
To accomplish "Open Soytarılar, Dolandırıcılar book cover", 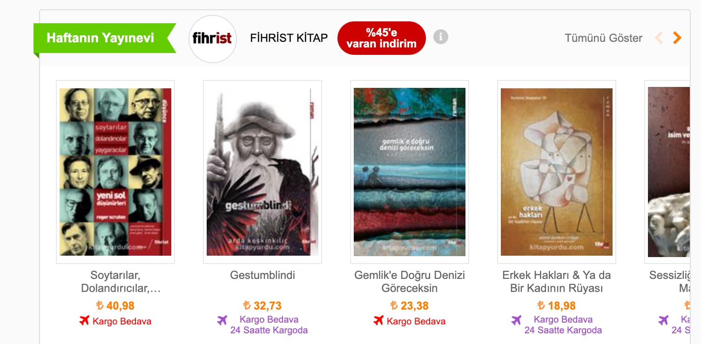I will coord(115,172).
